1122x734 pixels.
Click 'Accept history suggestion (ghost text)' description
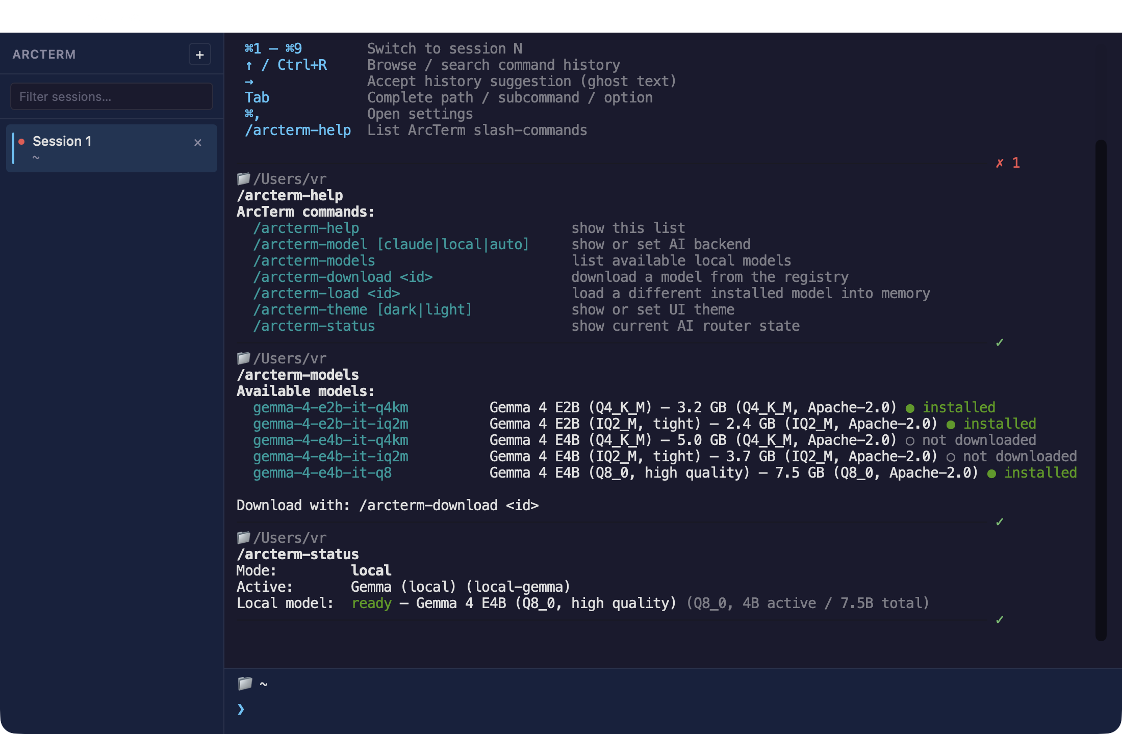pyautogui.click(x=522, y=82)
